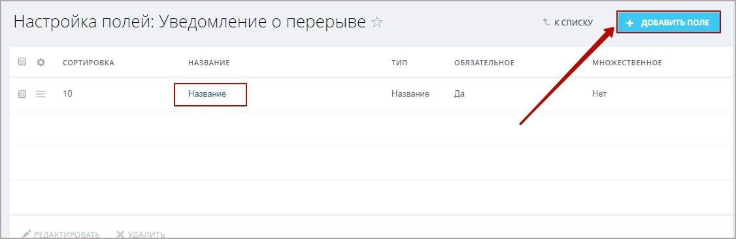Select the Нет value in Множественное column
Viewport: 736px width, 239px height.
point(599,94)
